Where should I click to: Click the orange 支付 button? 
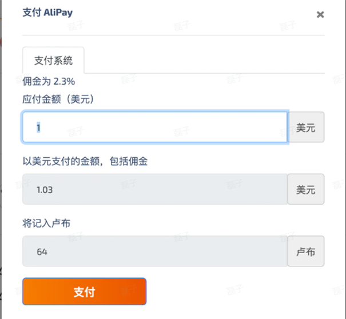[x=84, y=292]
